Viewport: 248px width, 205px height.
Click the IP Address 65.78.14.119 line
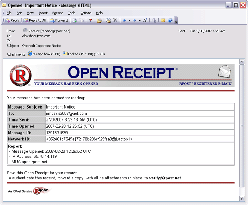point(33,157)
